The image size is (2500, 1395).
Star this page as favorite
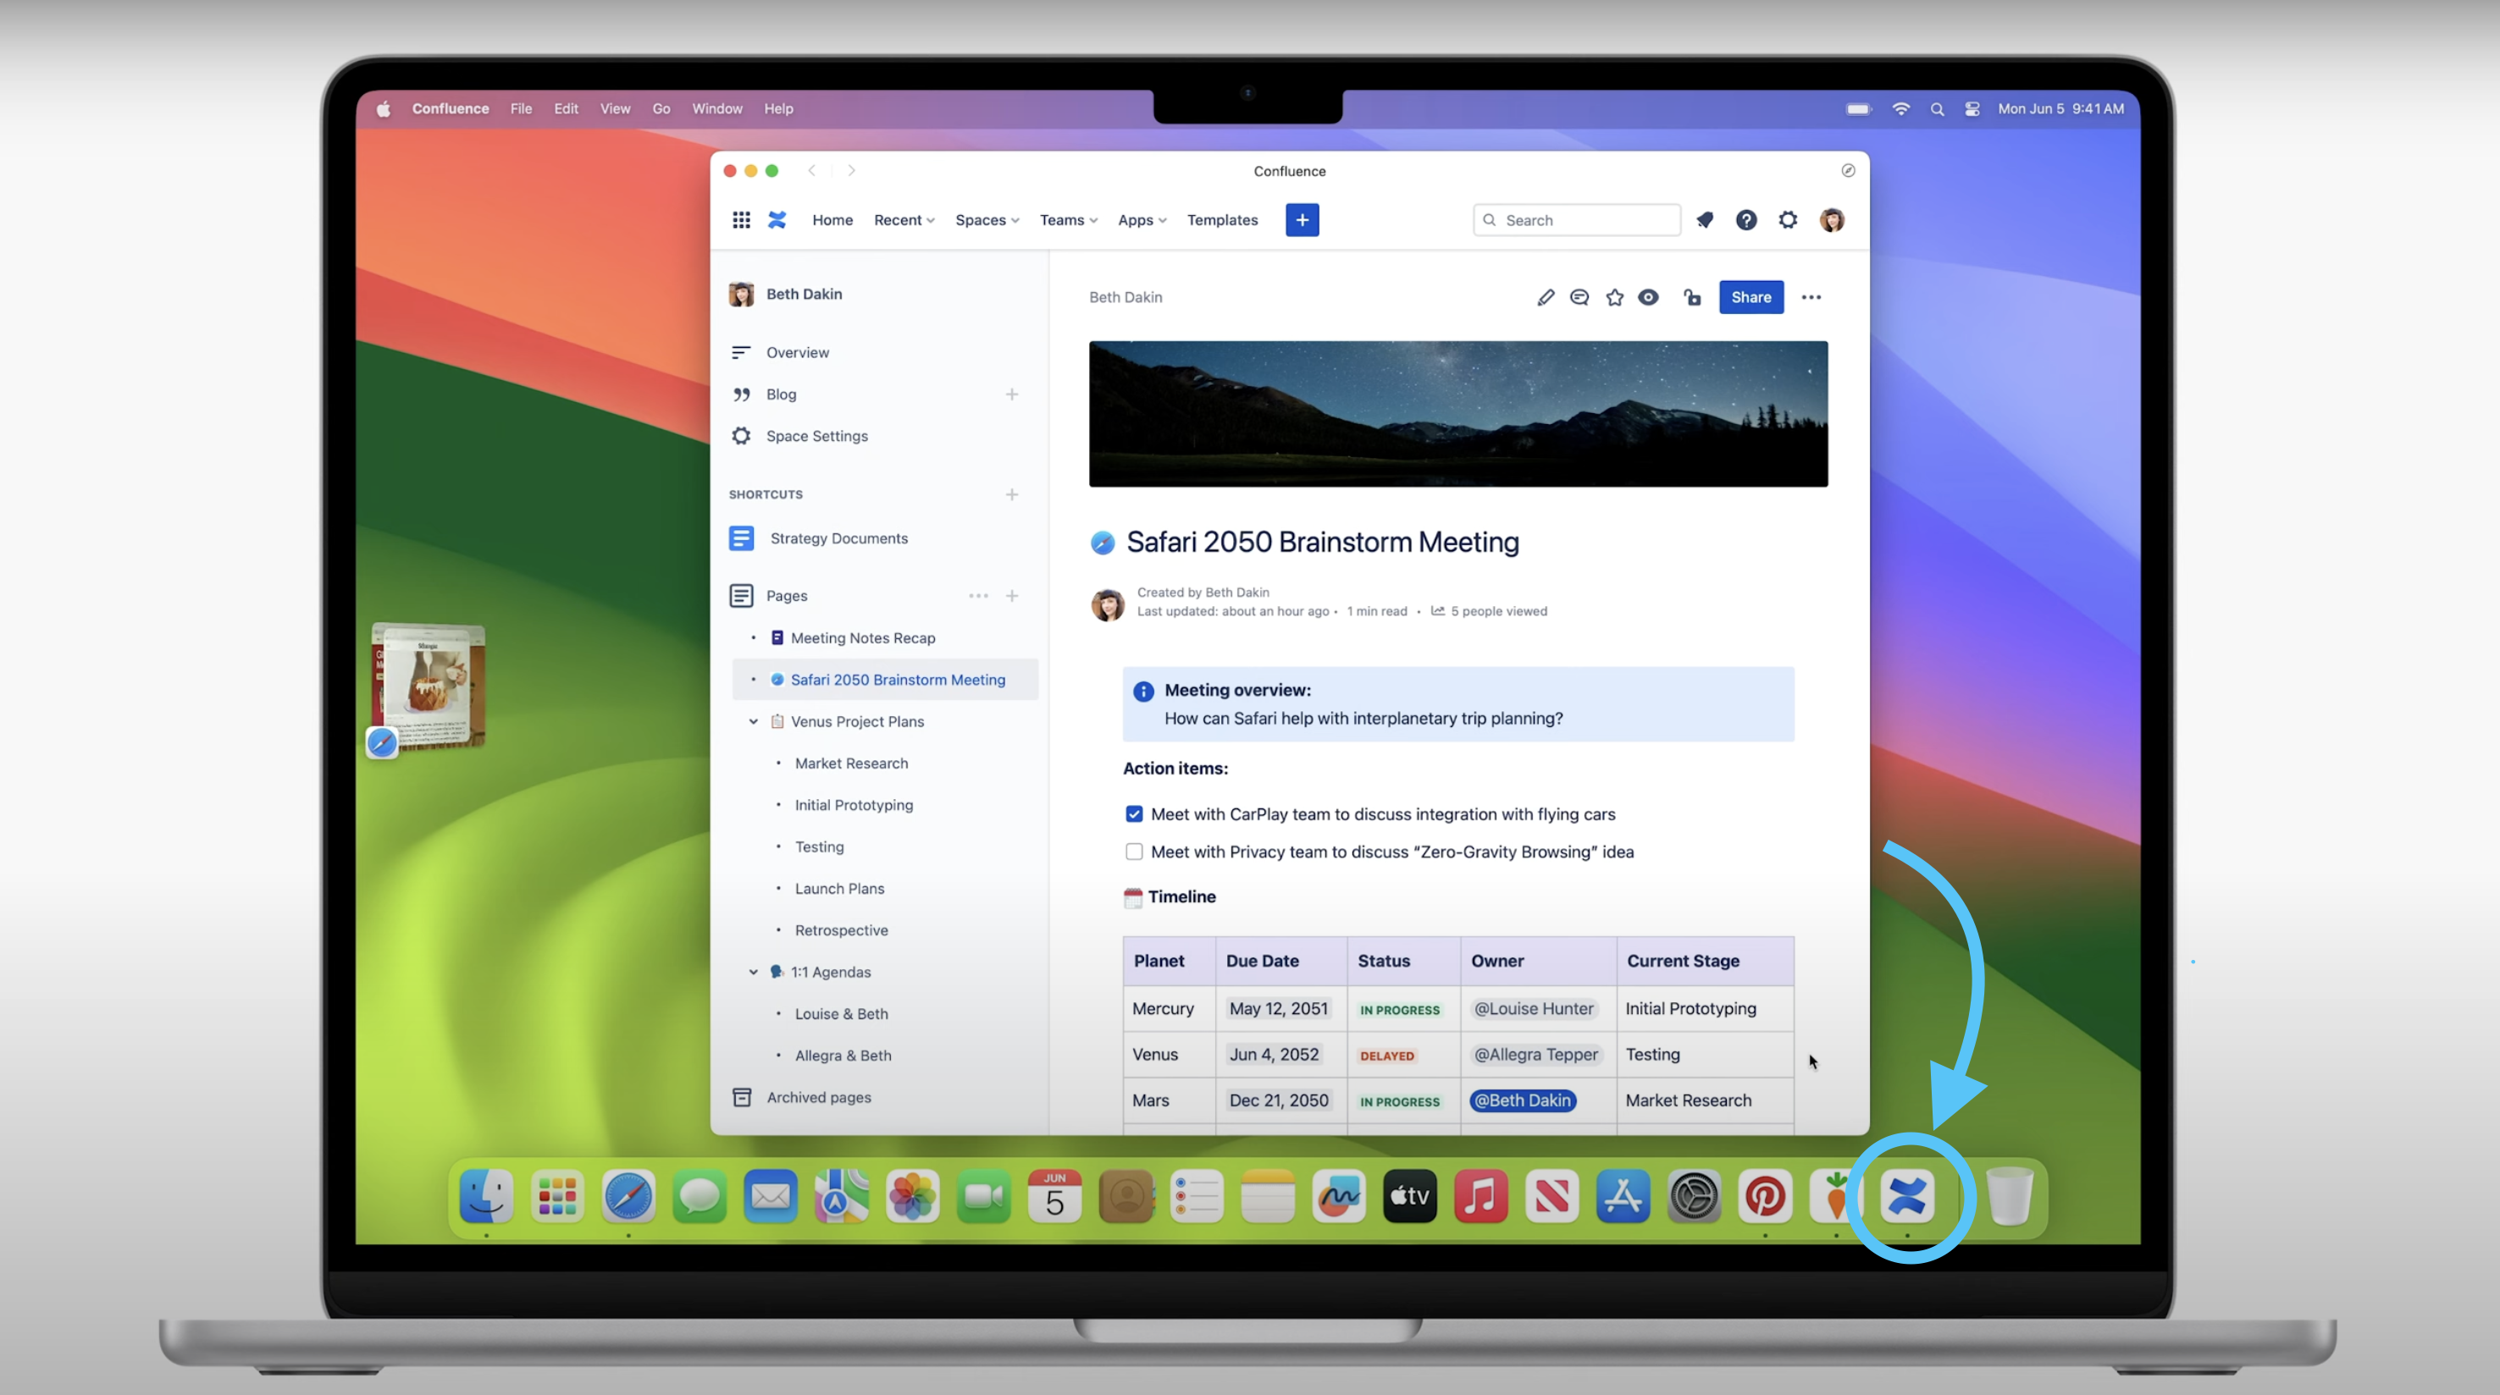coord(1614,298)
